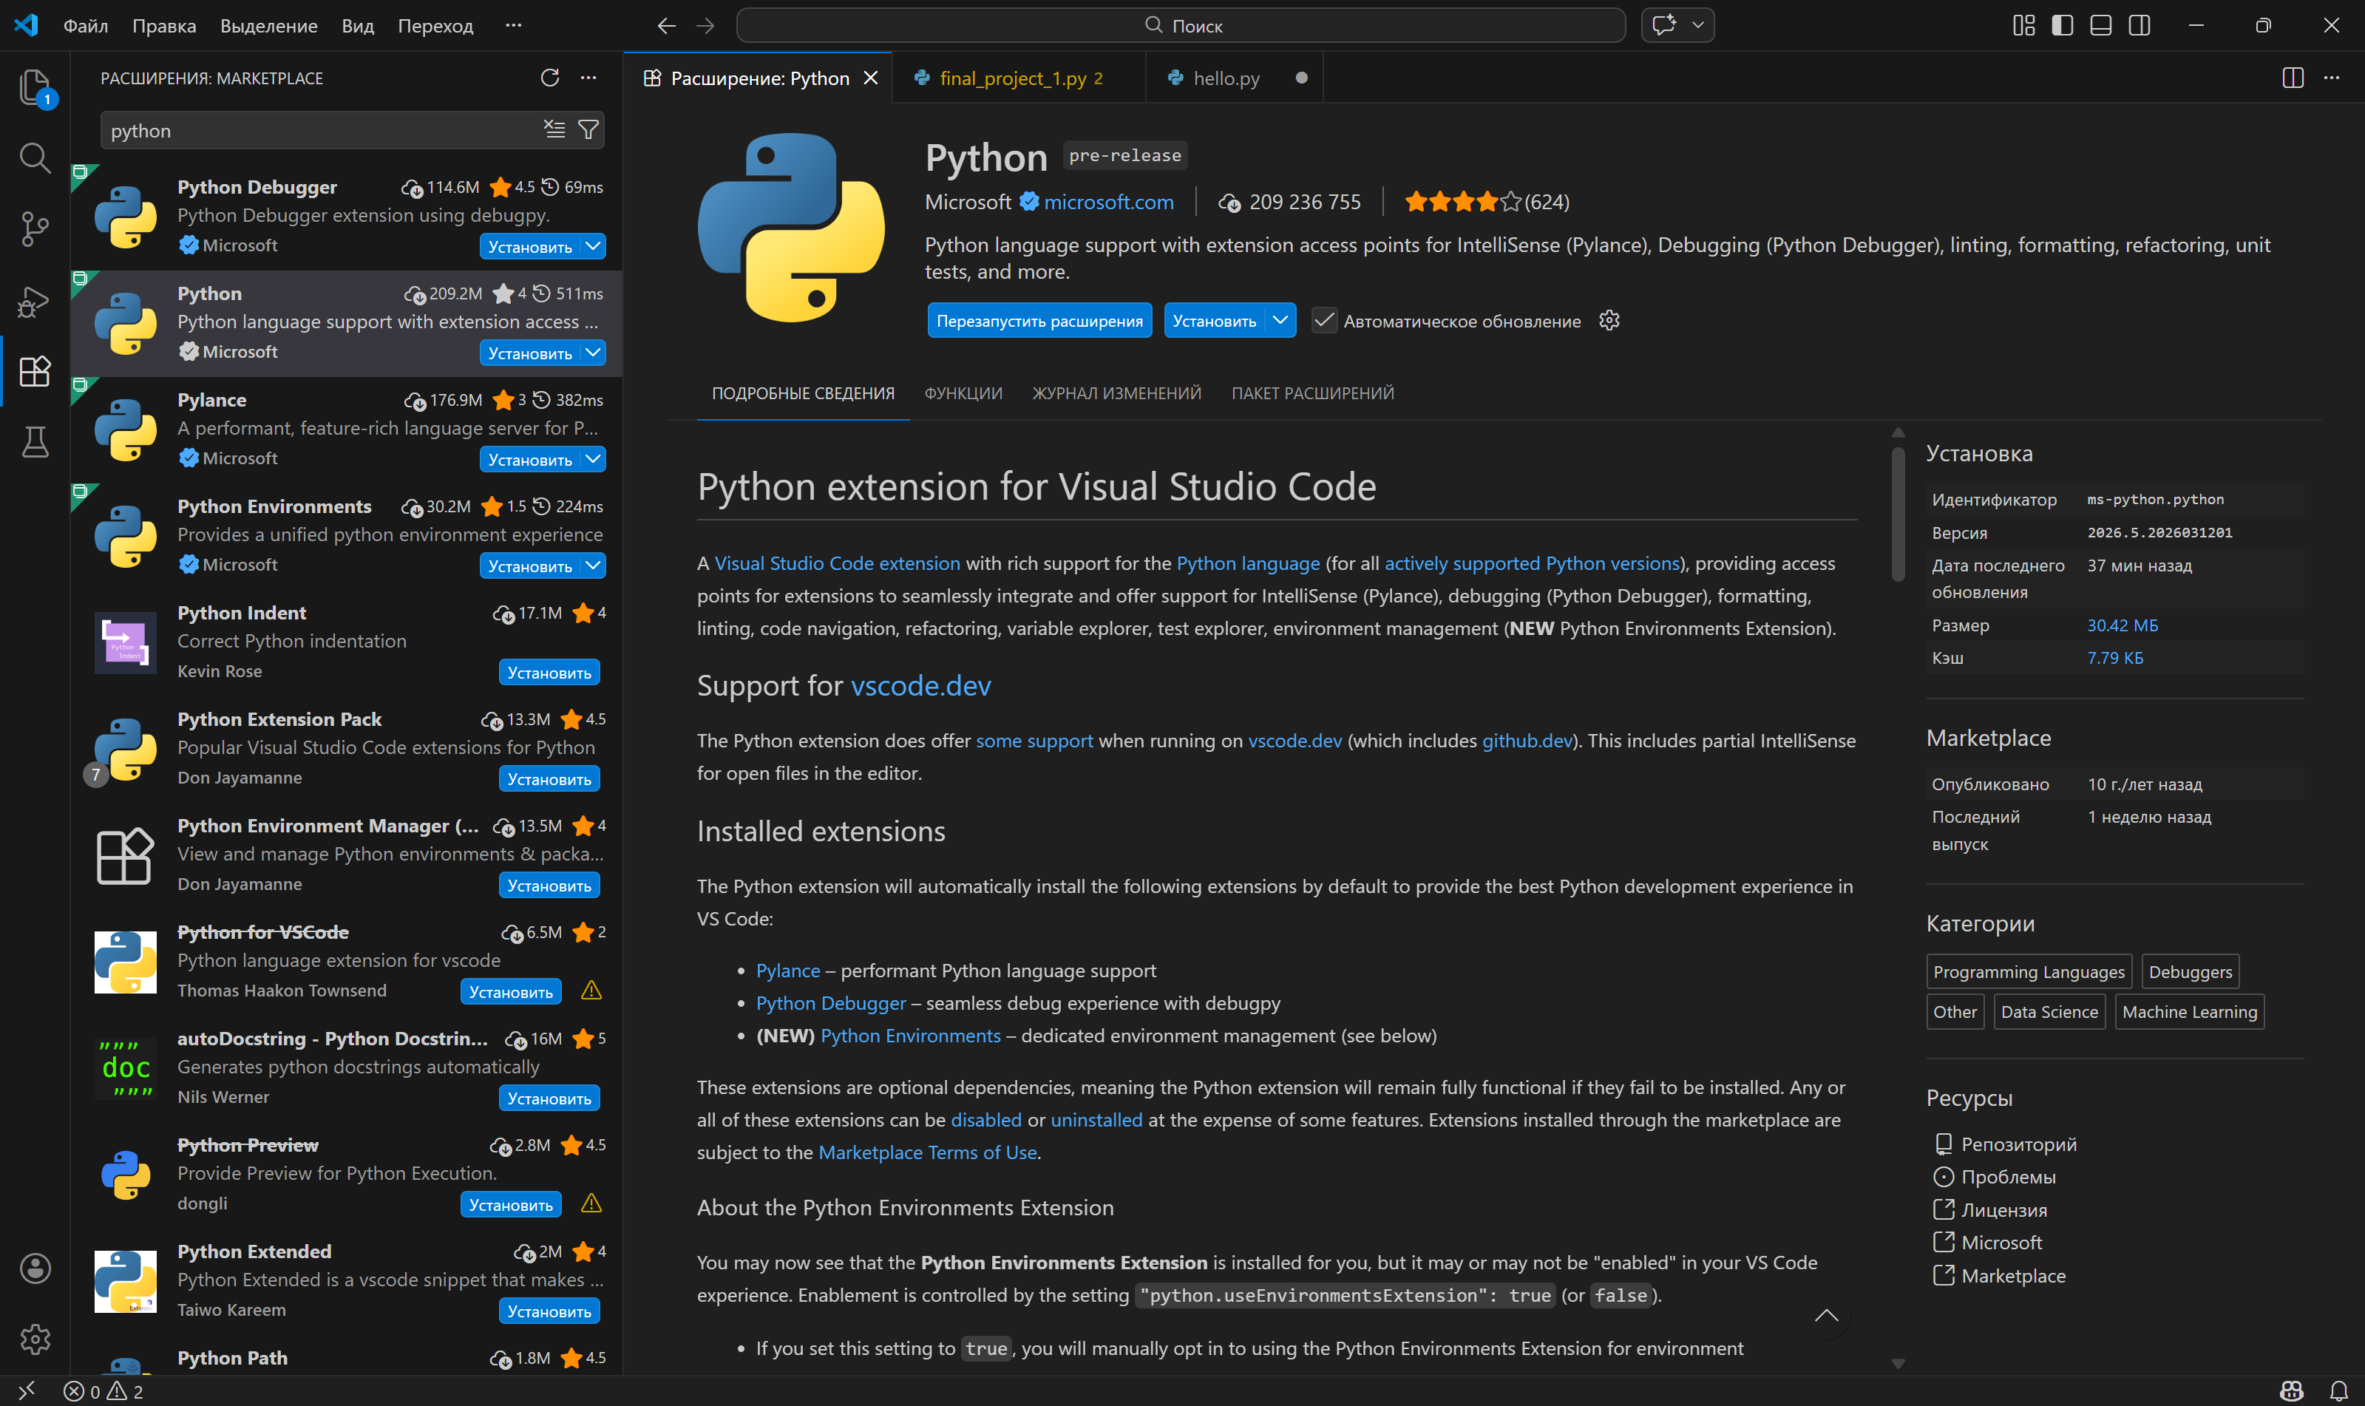Open the Extensions view icon
Image resolution: width=2365 pixels, height=1406 pixels.
35,371
